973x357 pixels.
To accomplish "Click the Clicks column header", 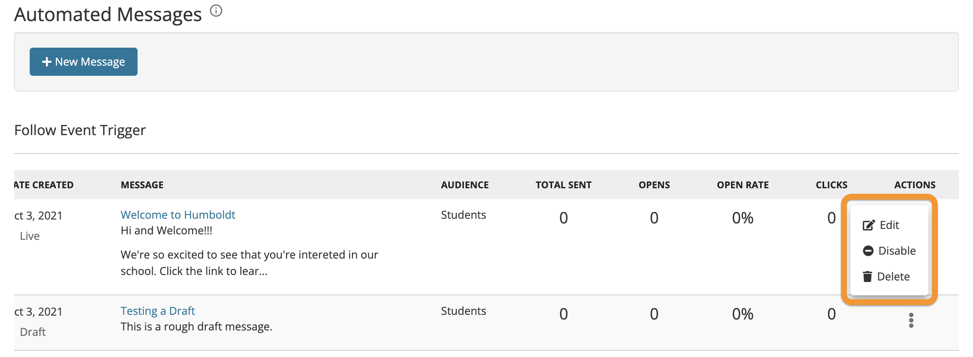I will coord(832,185).
